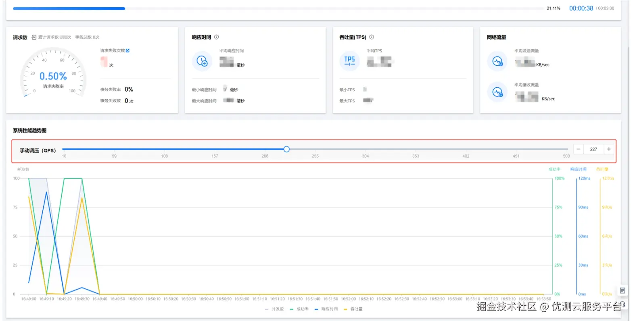This screenshot has height=321, width=631.
Task: Toggle 成功率 series in chart legend
Action: point(299,309)
